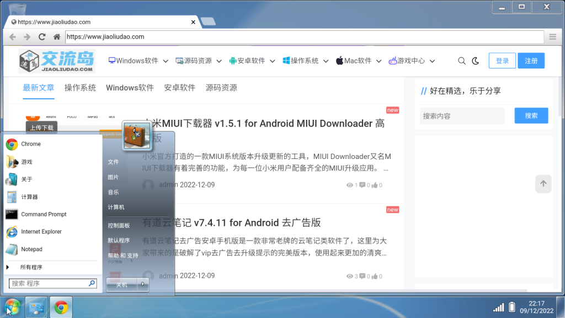Expand 所有程序 in Start menu
Viewport: 565px width, 318px height.
tap(31, 267)
